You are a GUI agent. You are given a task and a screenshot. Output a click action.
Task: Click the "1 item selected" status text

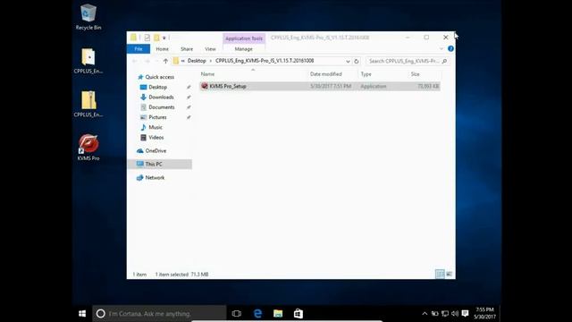tap(172, 275)
